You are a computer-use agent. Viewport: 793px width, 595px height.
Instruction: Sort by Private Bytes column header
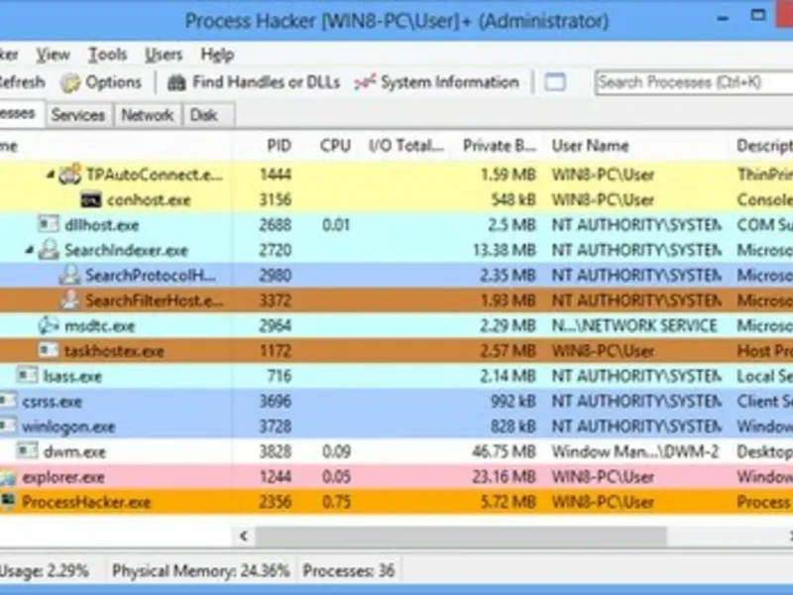tap(500, 146)
